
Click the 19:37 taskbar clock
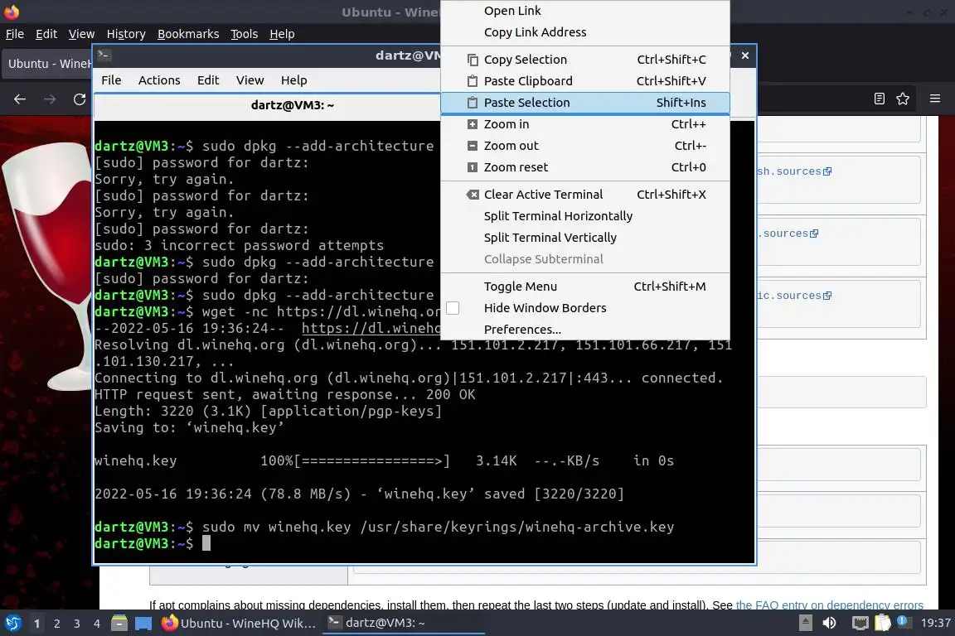click(x=935, y=624)
